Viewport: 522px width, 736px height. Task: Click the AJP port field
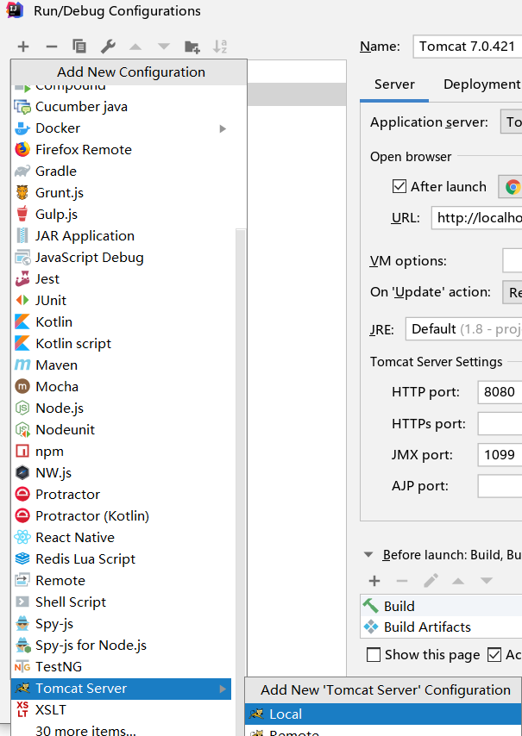coord(500,486)
